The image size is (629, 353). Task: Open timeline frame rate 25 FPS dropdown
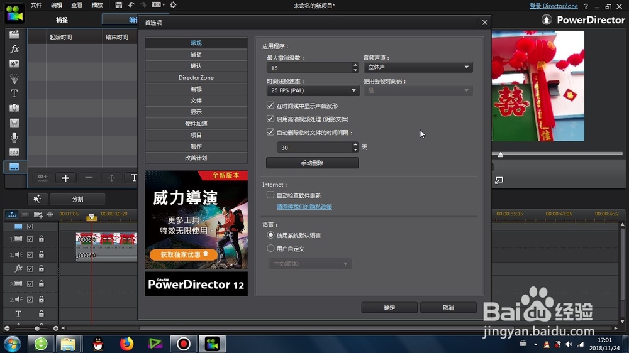coord(313,90)
